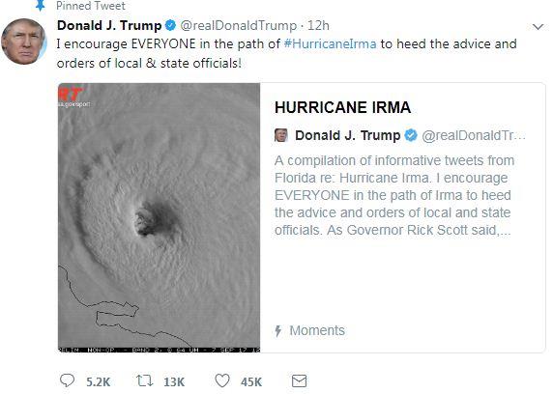Retweet using the retweet arrows icon
553x394 pixels.
pyautogui.click(x=145, y=380)
